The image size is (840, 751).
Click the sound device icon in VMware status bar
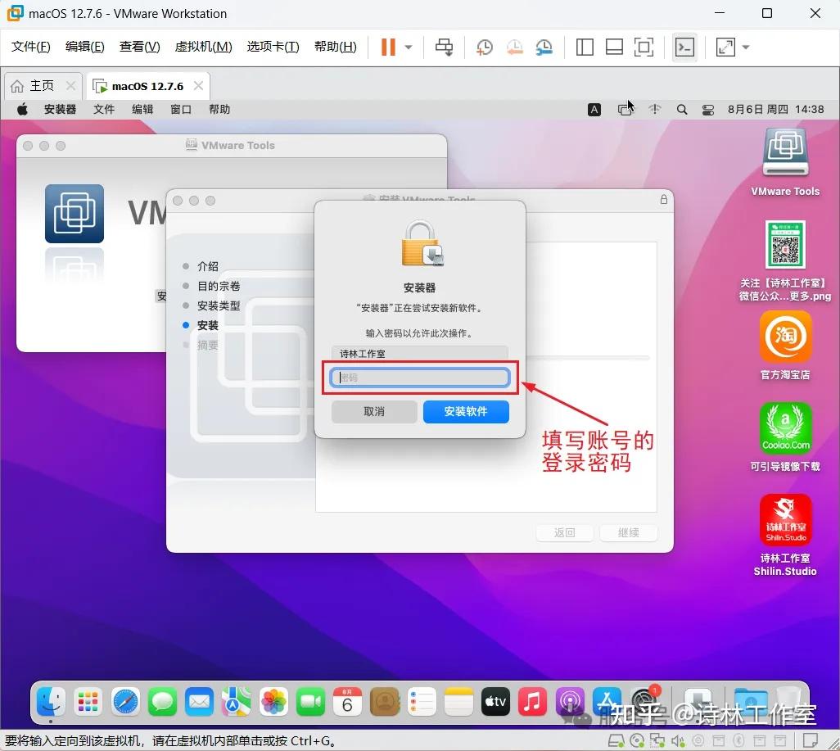678,741
